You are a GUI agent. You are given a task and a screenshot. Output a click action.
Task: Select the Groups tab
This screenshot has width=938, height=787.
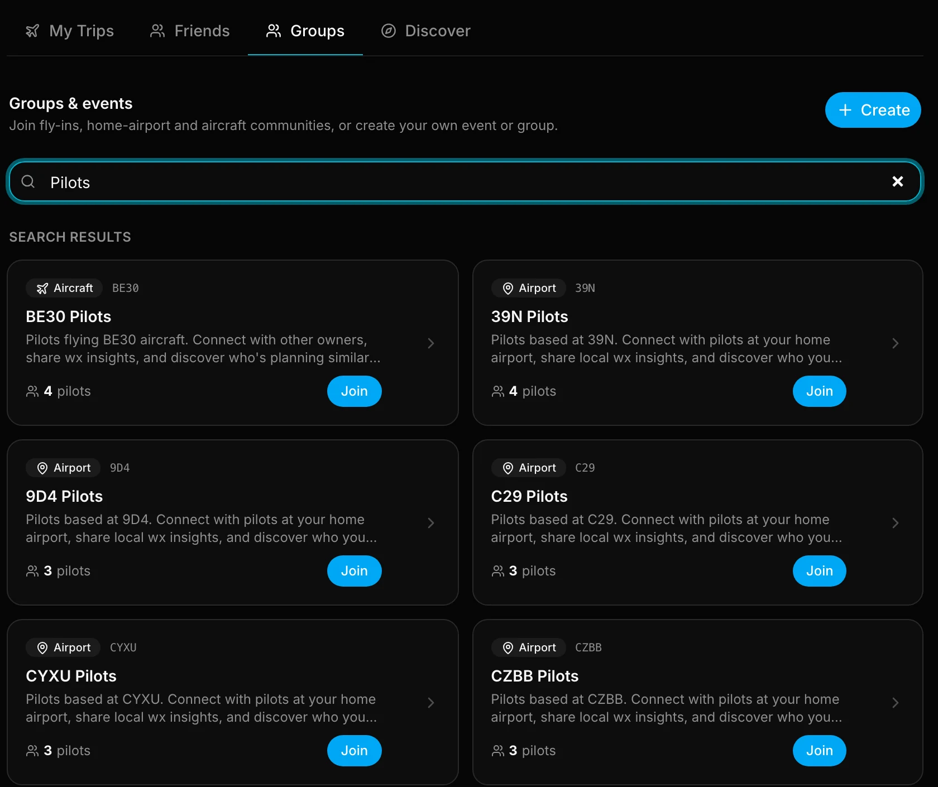click(305, 31)
